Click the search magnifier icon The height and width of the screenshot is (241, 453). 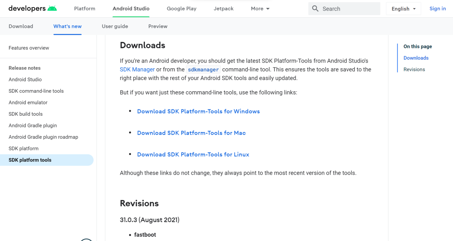point(315,8)
